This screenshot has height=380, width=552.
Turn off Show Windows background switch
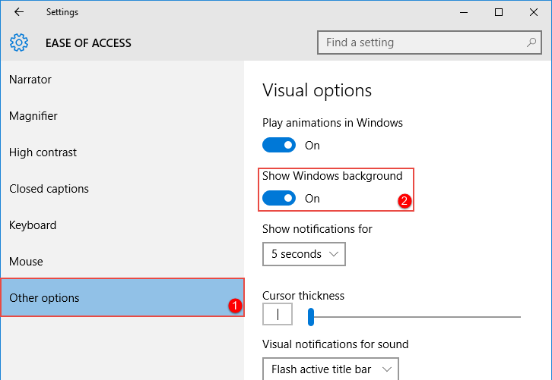tap(279, 198)
